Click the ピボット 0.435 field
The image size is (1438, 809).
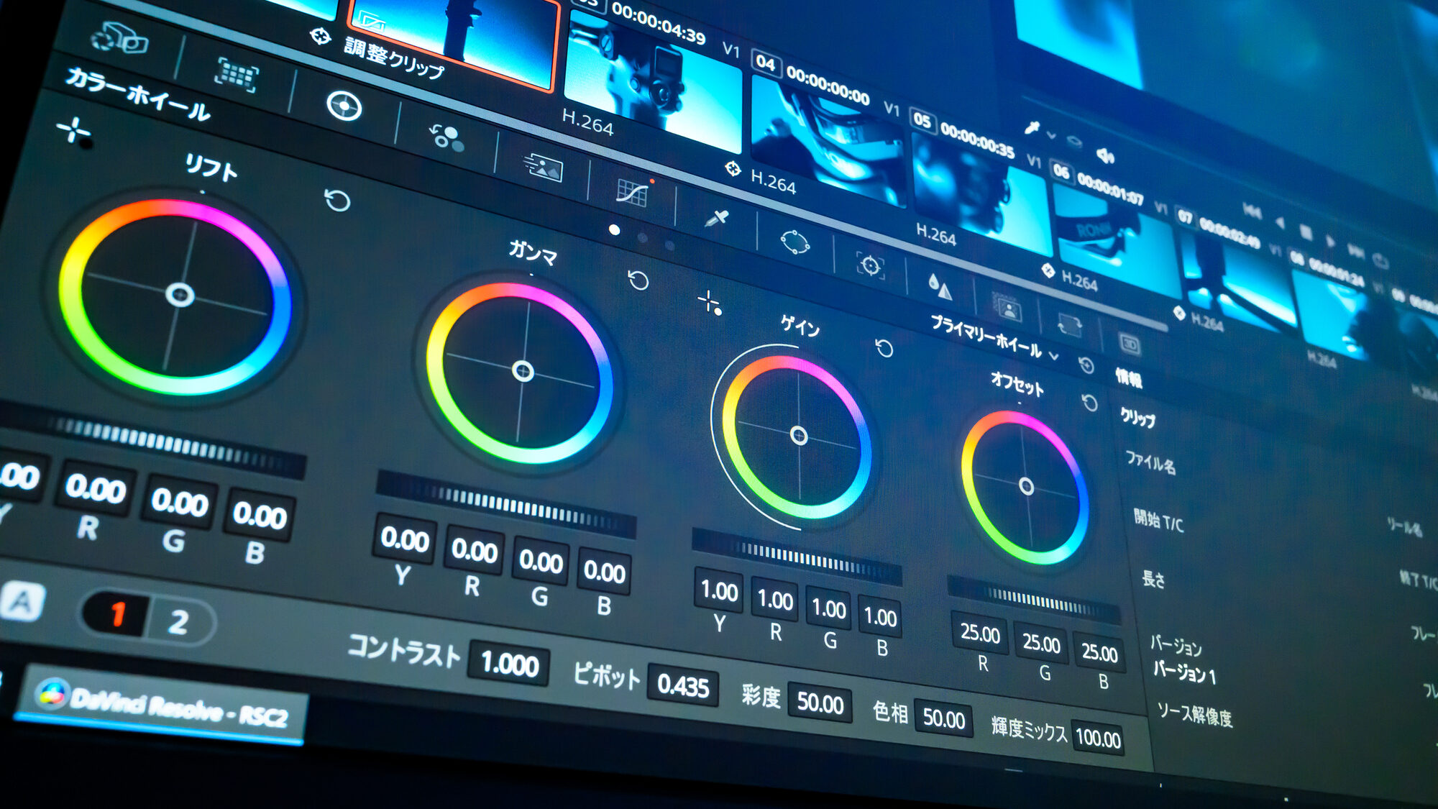coord(683,686)
